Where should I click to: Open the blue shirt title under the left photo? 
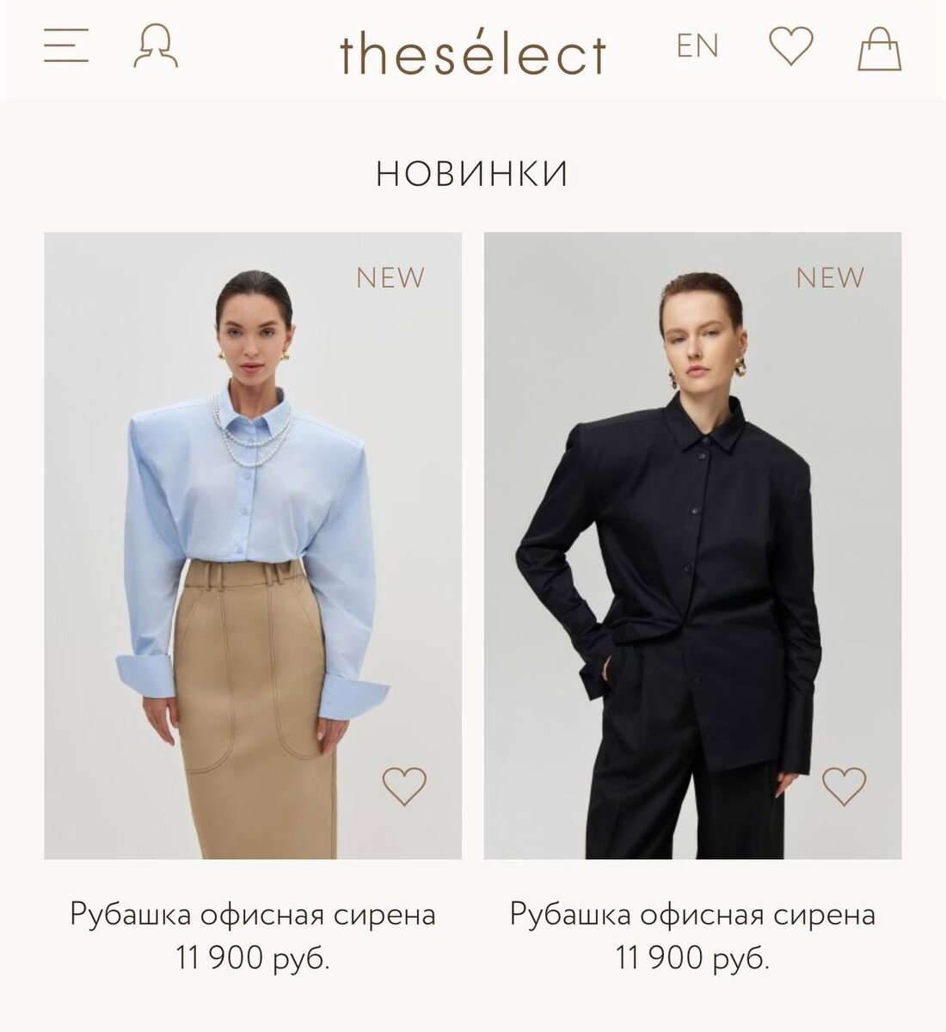point(253,914)
